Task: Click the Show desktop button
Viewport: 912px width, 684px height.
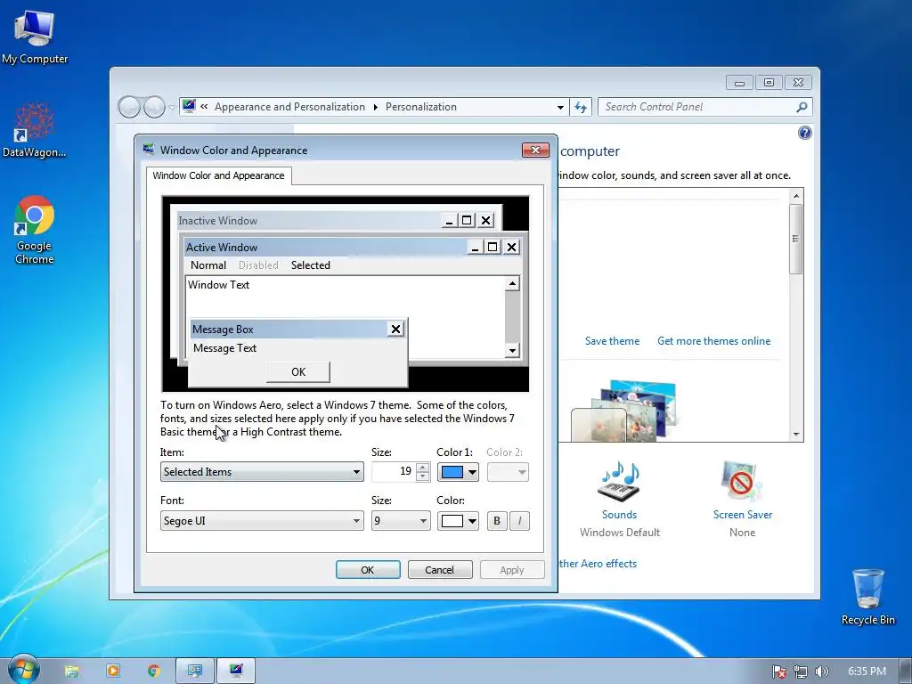Action: pyautogui.click(x=907, y=671)
